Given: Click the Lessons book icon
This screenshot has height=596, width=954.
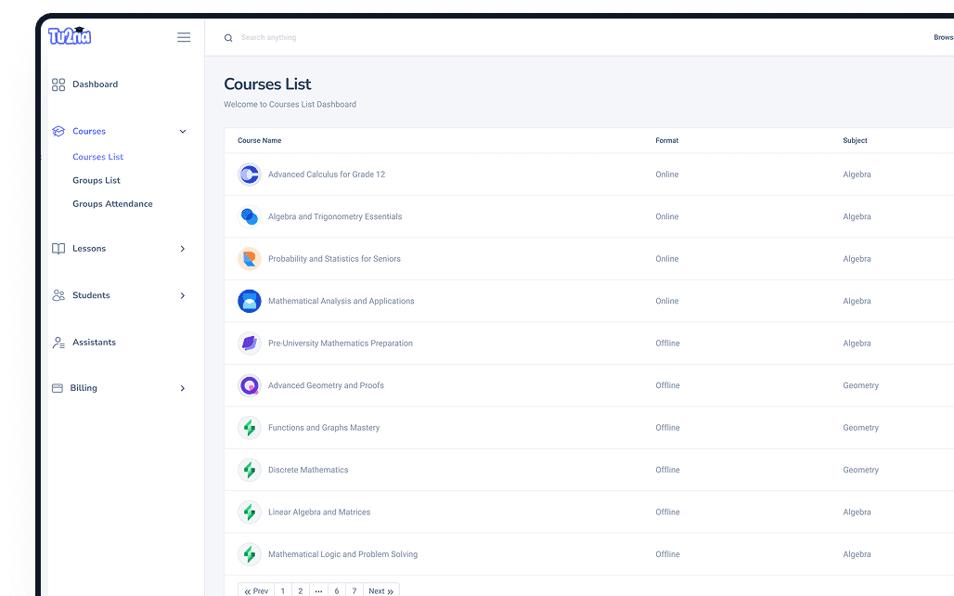Looking at the screenshot, I should click(x=58, y=249).
